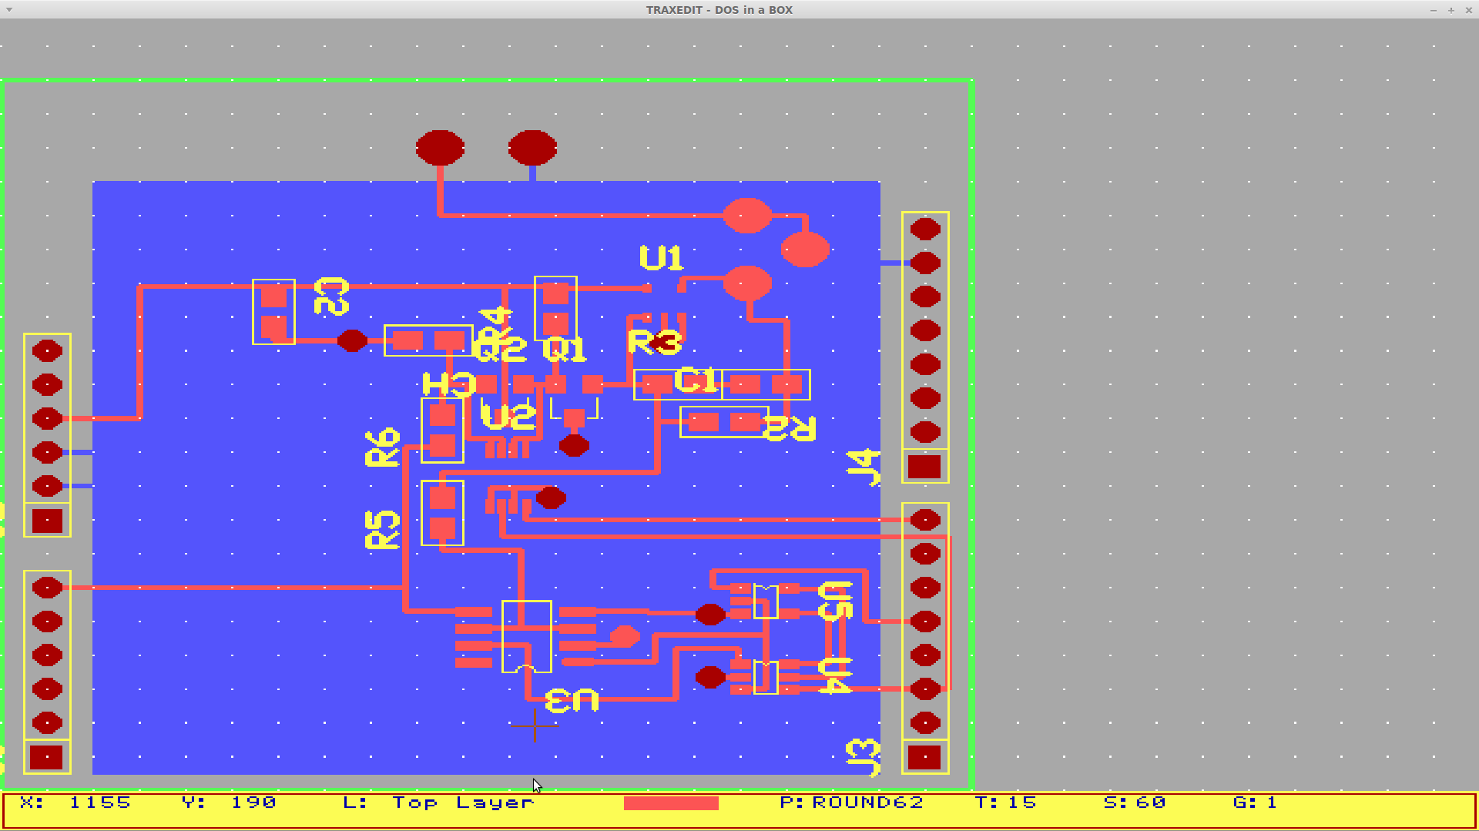Click the square pin-1 pad of connector J3
The width and height of the screenshot is (1479, 831).
point(924,757)
